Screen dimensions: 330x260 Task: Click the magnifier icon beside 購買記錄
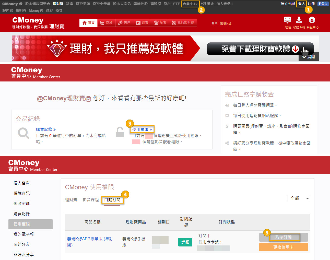[x=23, y=133]
